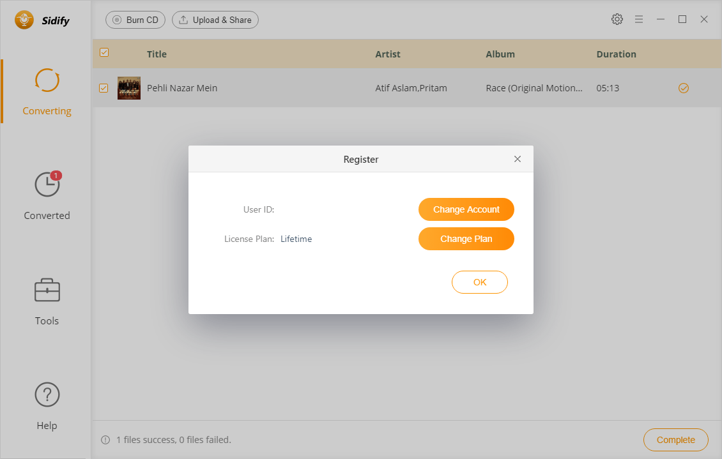Click the Complete button
722x459 pixels.
point(675,440)
